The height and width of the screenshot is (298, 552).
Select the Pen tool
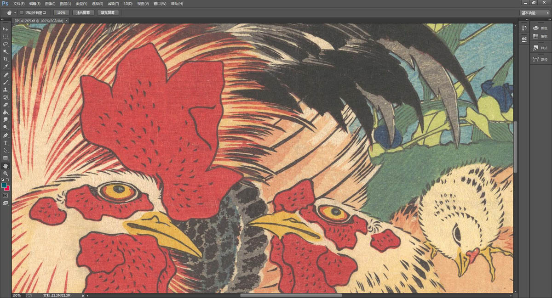(6, 135)
